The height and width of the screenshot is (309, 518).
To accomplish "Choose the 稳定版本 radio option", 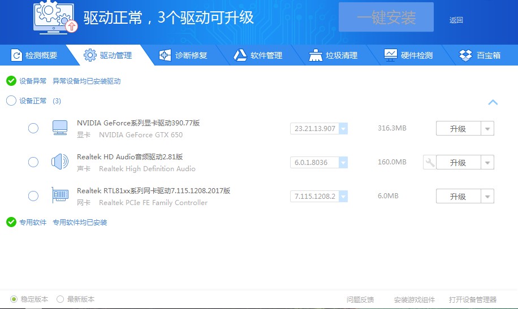I will pyautogui.click(x=14, y=299).
